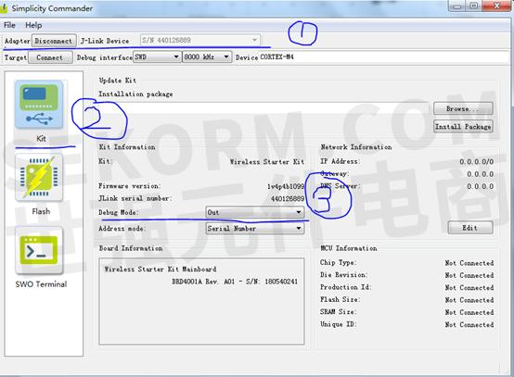Open the Flash panel icon
The image size is (514, 377).
[x=39, y=177]
